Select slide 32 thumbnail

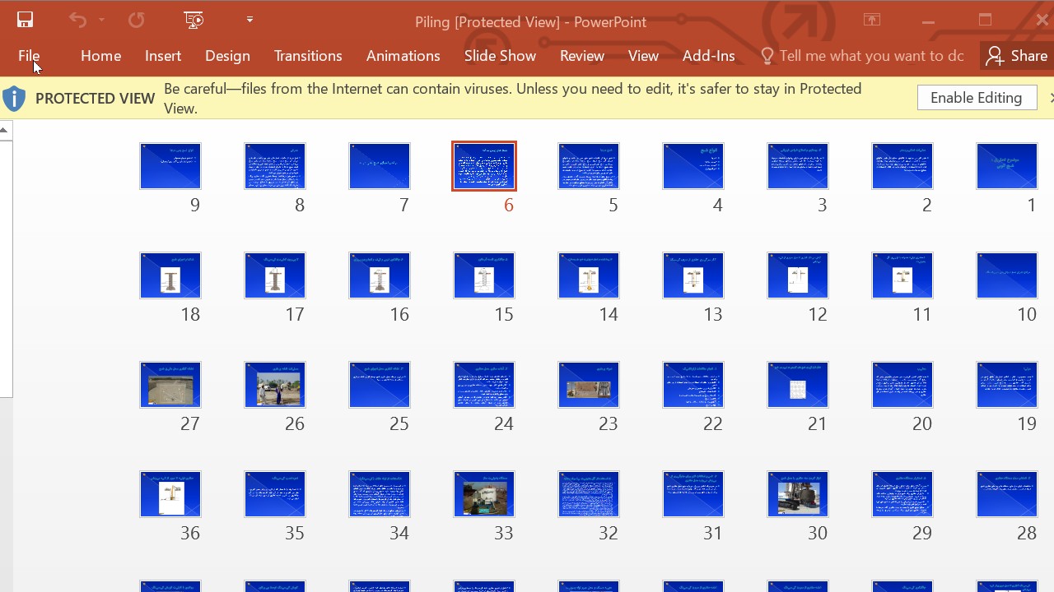coord(589,494)
